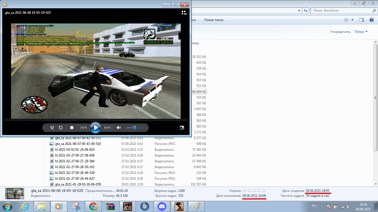Toggle shuffle mode in media player

coord(52,128)
